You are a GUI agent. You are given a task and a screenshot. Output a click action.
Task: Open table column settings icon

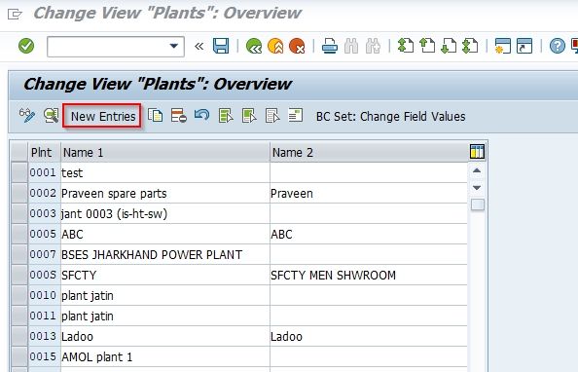coord(477,152)
